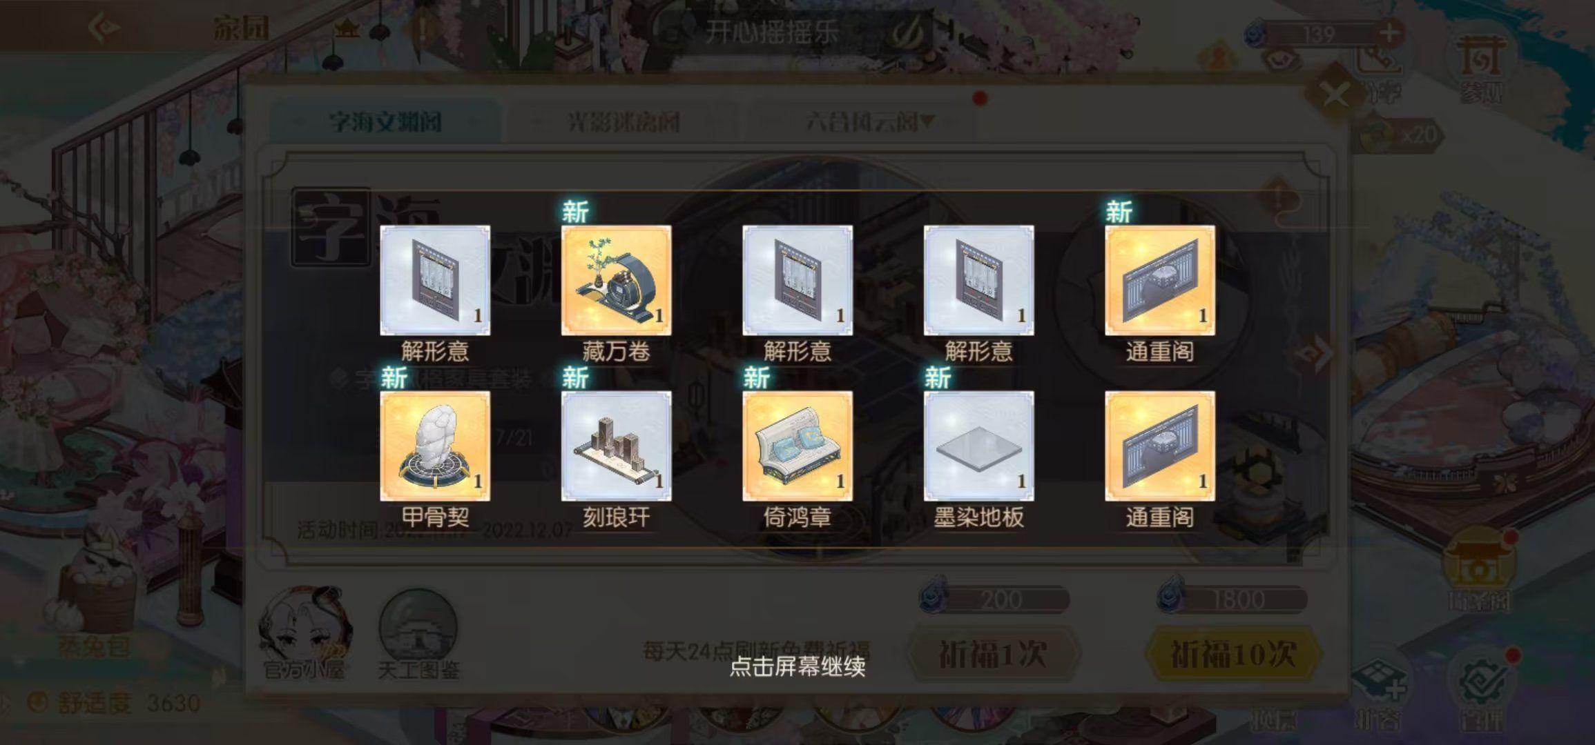Close the blessing panel with X
The width and height of the screenshot is (1595, 745).
(1335, 95)
